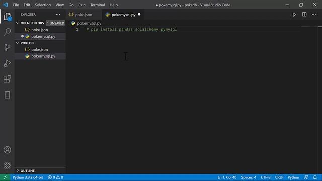
Task: Click the 1 UNSAVED badge
Action: [55, 23]
